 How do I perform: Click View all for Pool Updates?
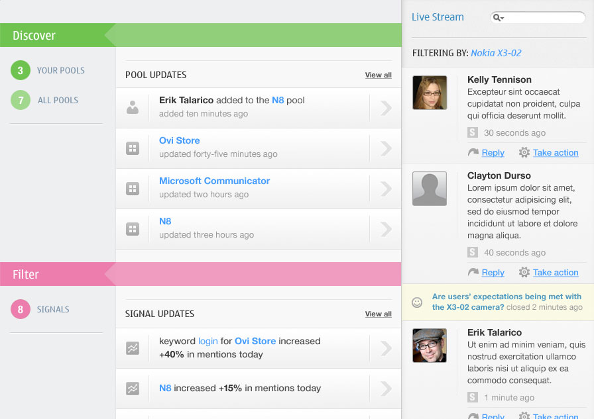pos(378,75)
